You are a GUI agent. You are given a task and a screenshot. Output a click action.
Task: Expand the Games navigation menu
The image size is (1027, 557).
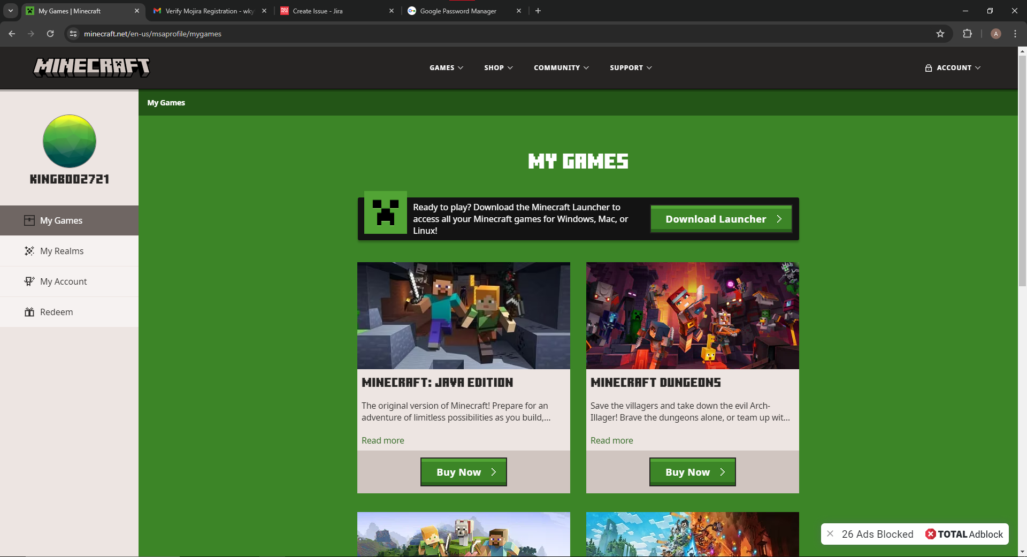pyautogui.click(x=446, y=68)
